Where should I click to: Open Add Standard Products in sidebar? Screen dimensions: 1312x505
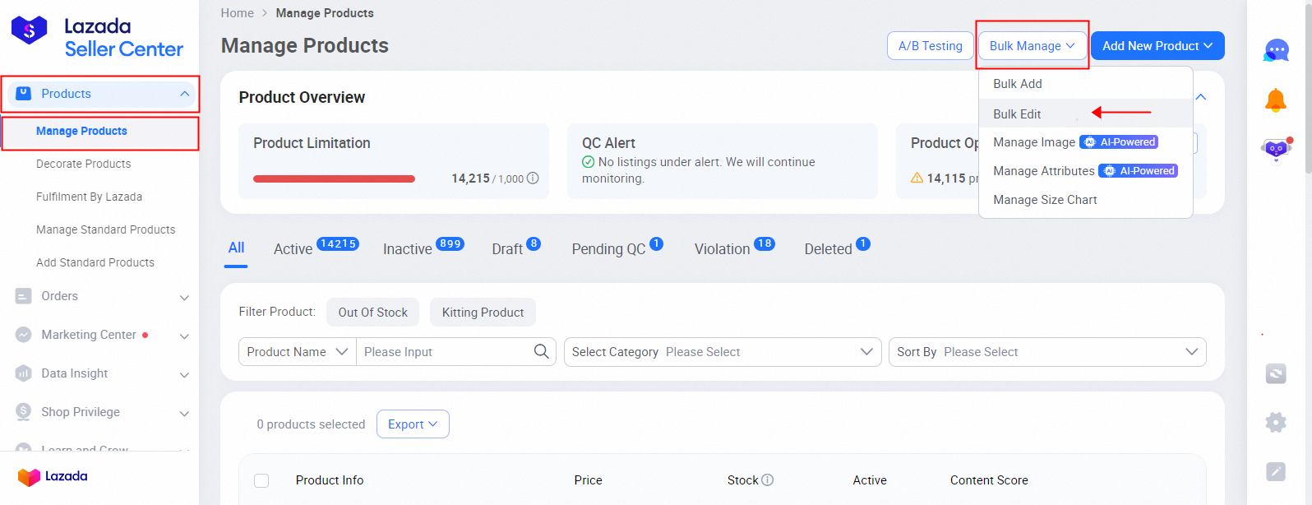click(95, 262)
